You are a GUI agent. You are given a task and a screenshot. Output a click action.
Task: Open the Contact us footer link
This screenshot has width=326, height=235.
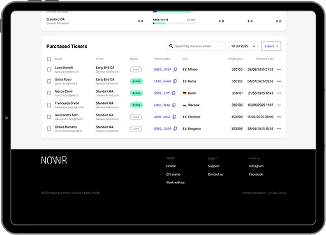[x=216, y=174]
